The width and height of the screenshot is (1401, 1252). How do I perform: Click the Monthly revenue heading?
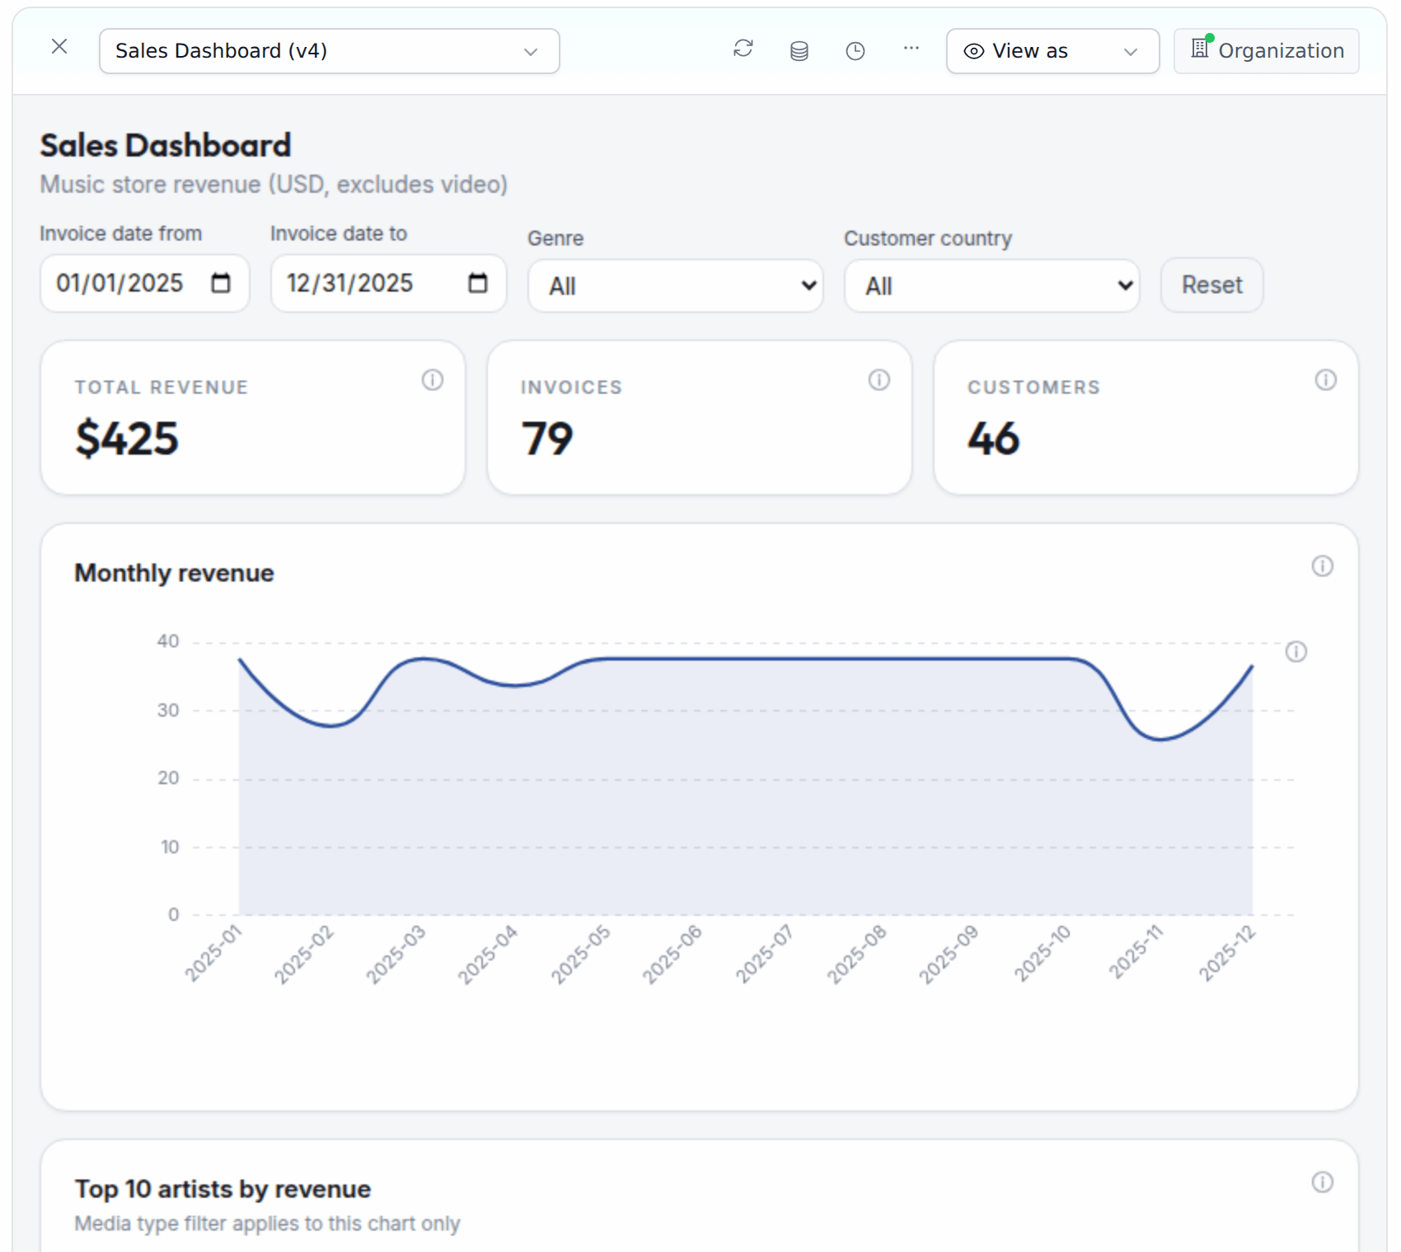pos(174,572)
